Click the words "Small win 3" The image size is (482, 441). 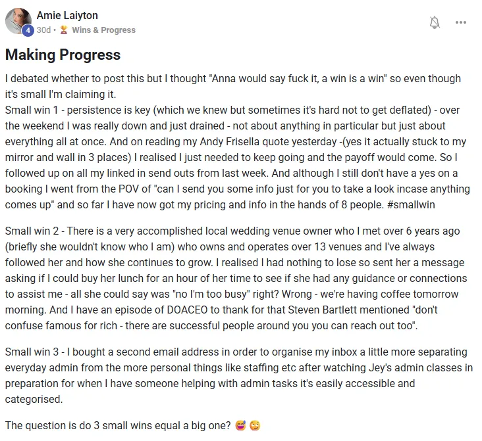pyautogui.click(x=30, y=352)
